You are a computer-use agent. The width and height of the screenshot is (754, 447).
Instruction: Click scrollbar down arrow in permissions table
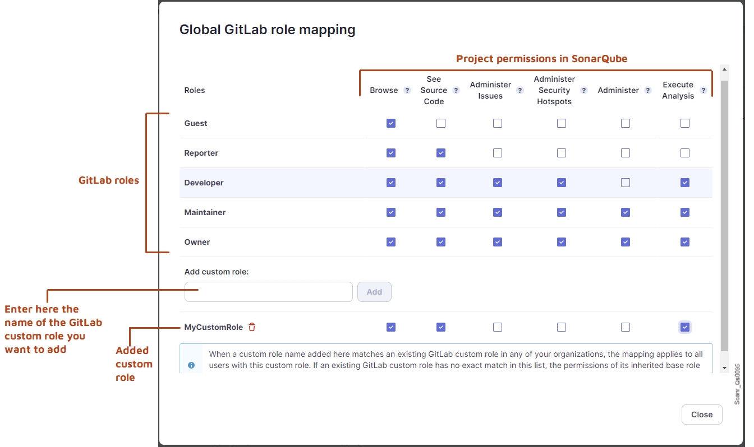point(724,368)
